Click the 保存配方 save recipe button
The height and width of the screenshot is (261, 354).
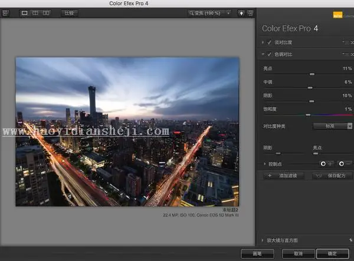(332, 176)
